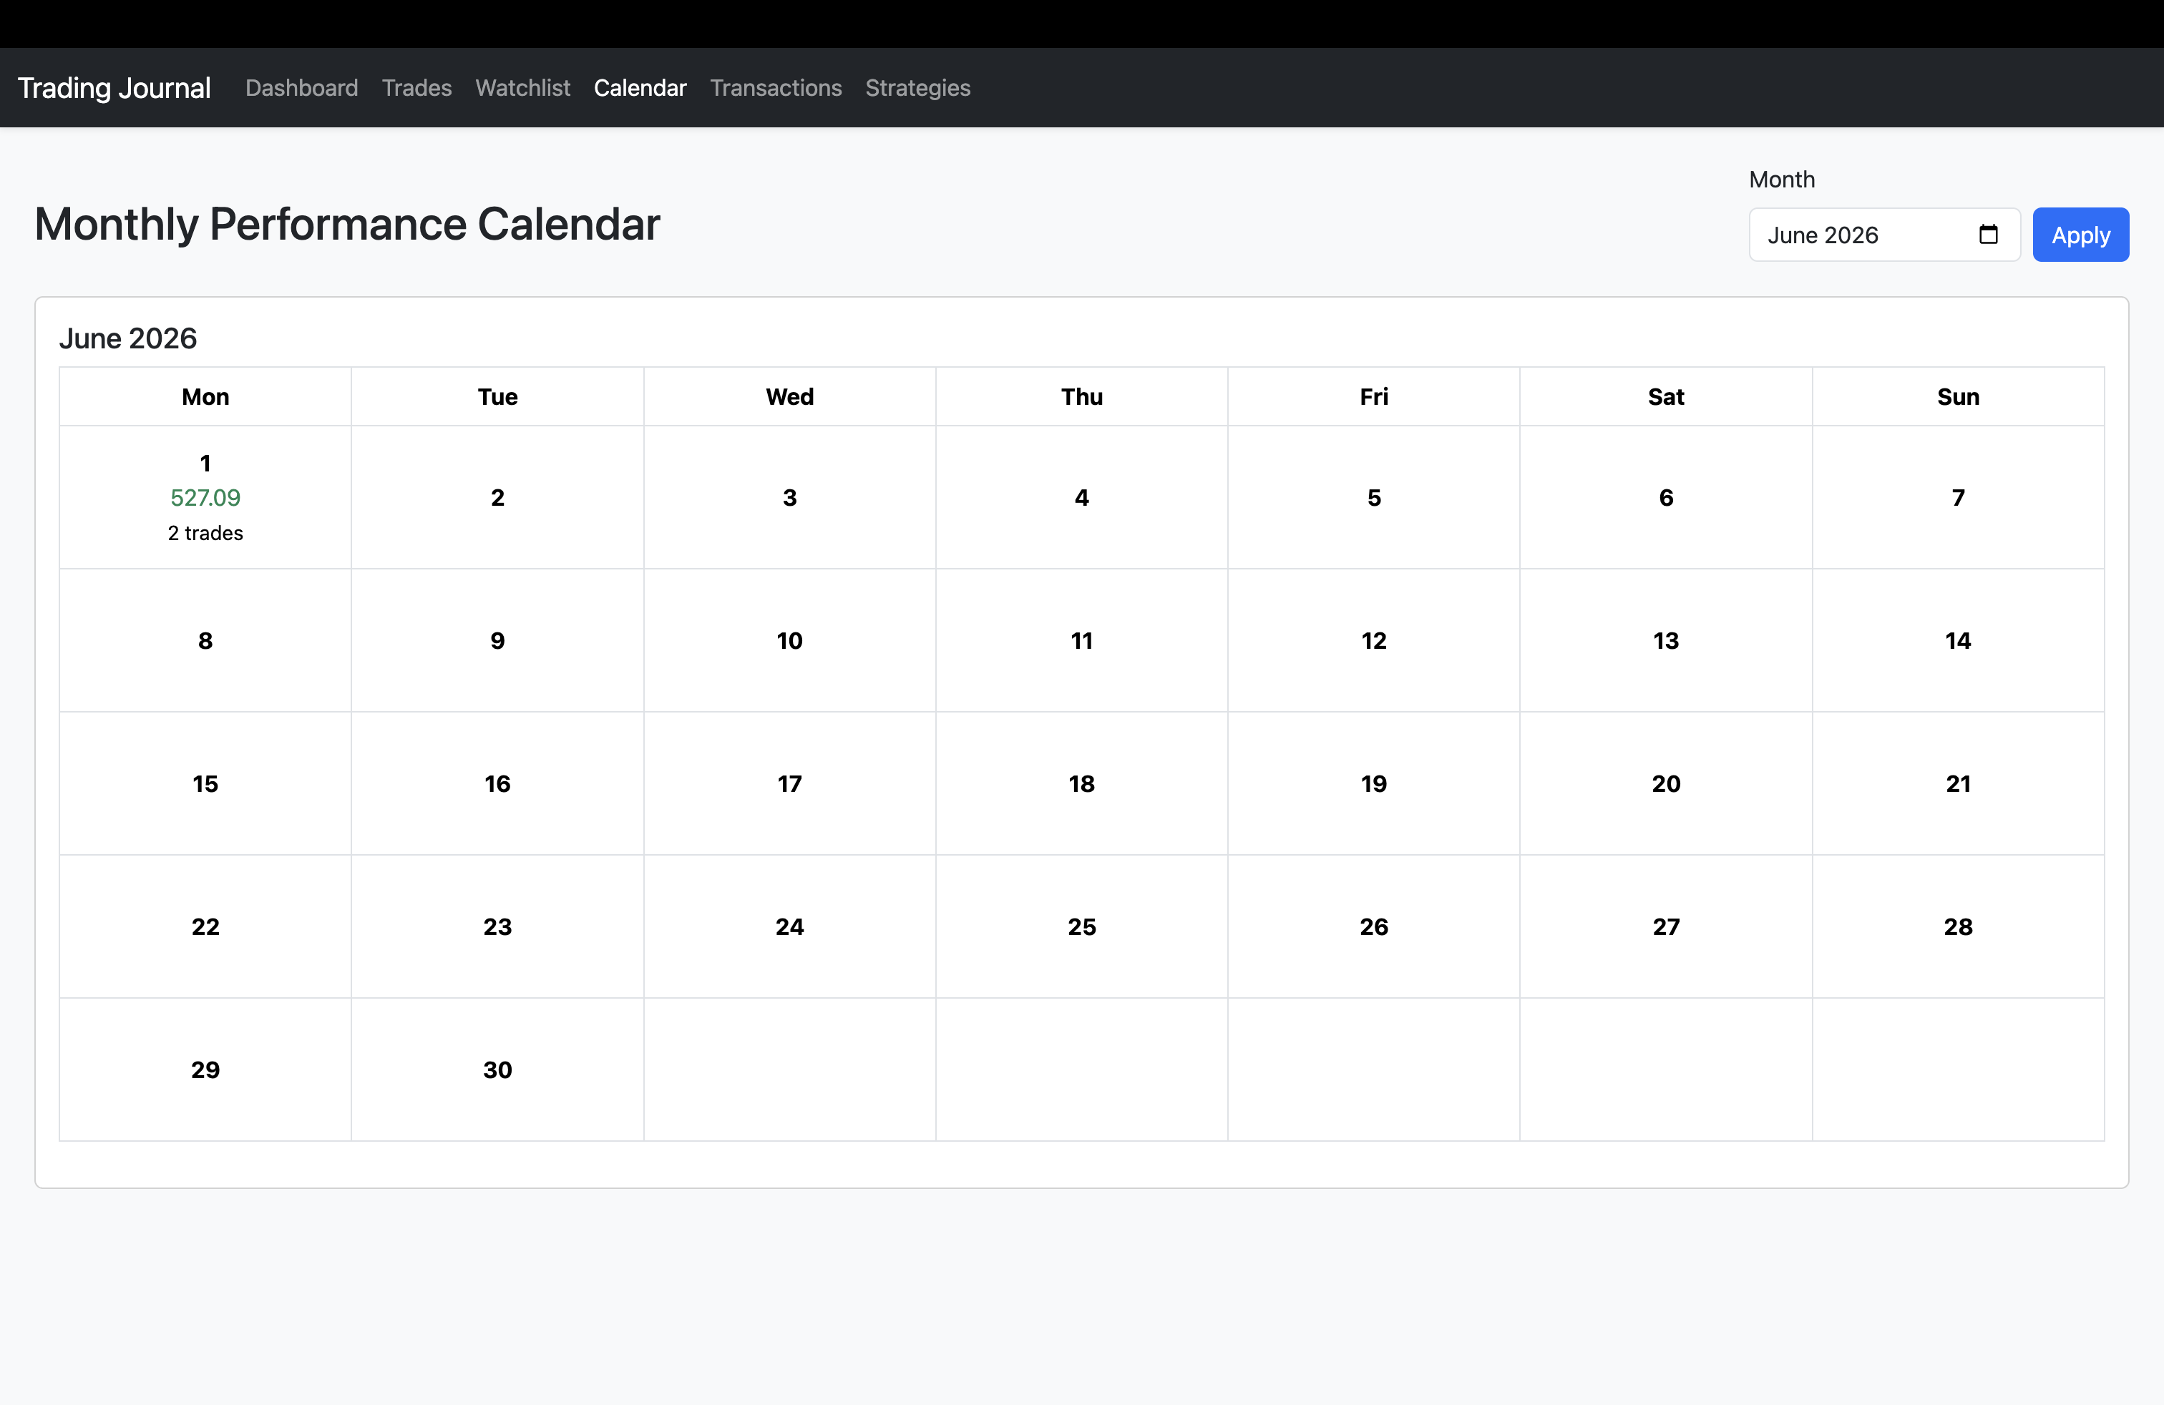2164x1405 pixels.
Task: Select day 17 in the calendar
Action: [x=789, y=783]
